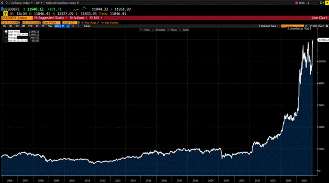The height and width of the screenshot is (183, 329).
Task: Enable the Key Events checkbox
Action: tap(103, 23)
